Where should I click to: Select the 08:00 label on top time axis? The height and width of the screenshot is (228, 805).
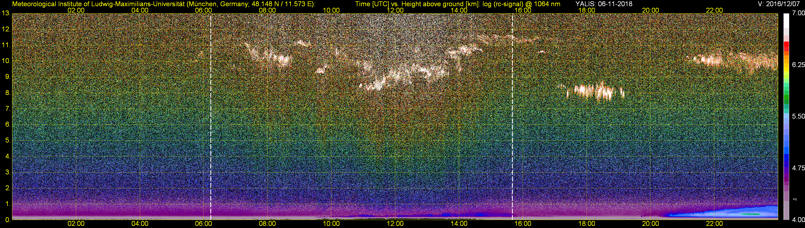268,10
